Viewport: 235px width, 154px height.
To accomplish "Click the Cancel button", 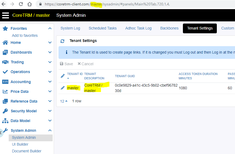I will click(x=85, y=64).
